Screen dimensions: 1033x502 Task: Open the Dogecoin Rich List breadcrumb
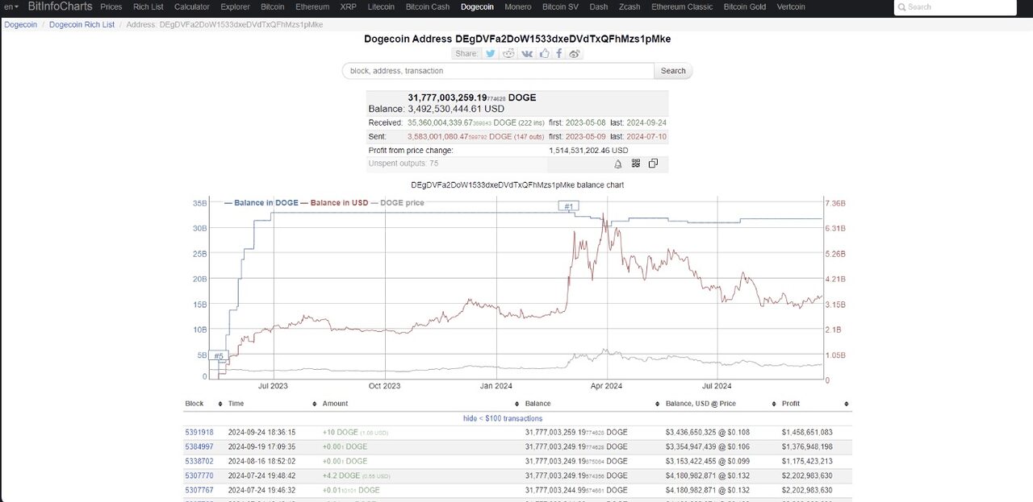[x=82, y=25]
